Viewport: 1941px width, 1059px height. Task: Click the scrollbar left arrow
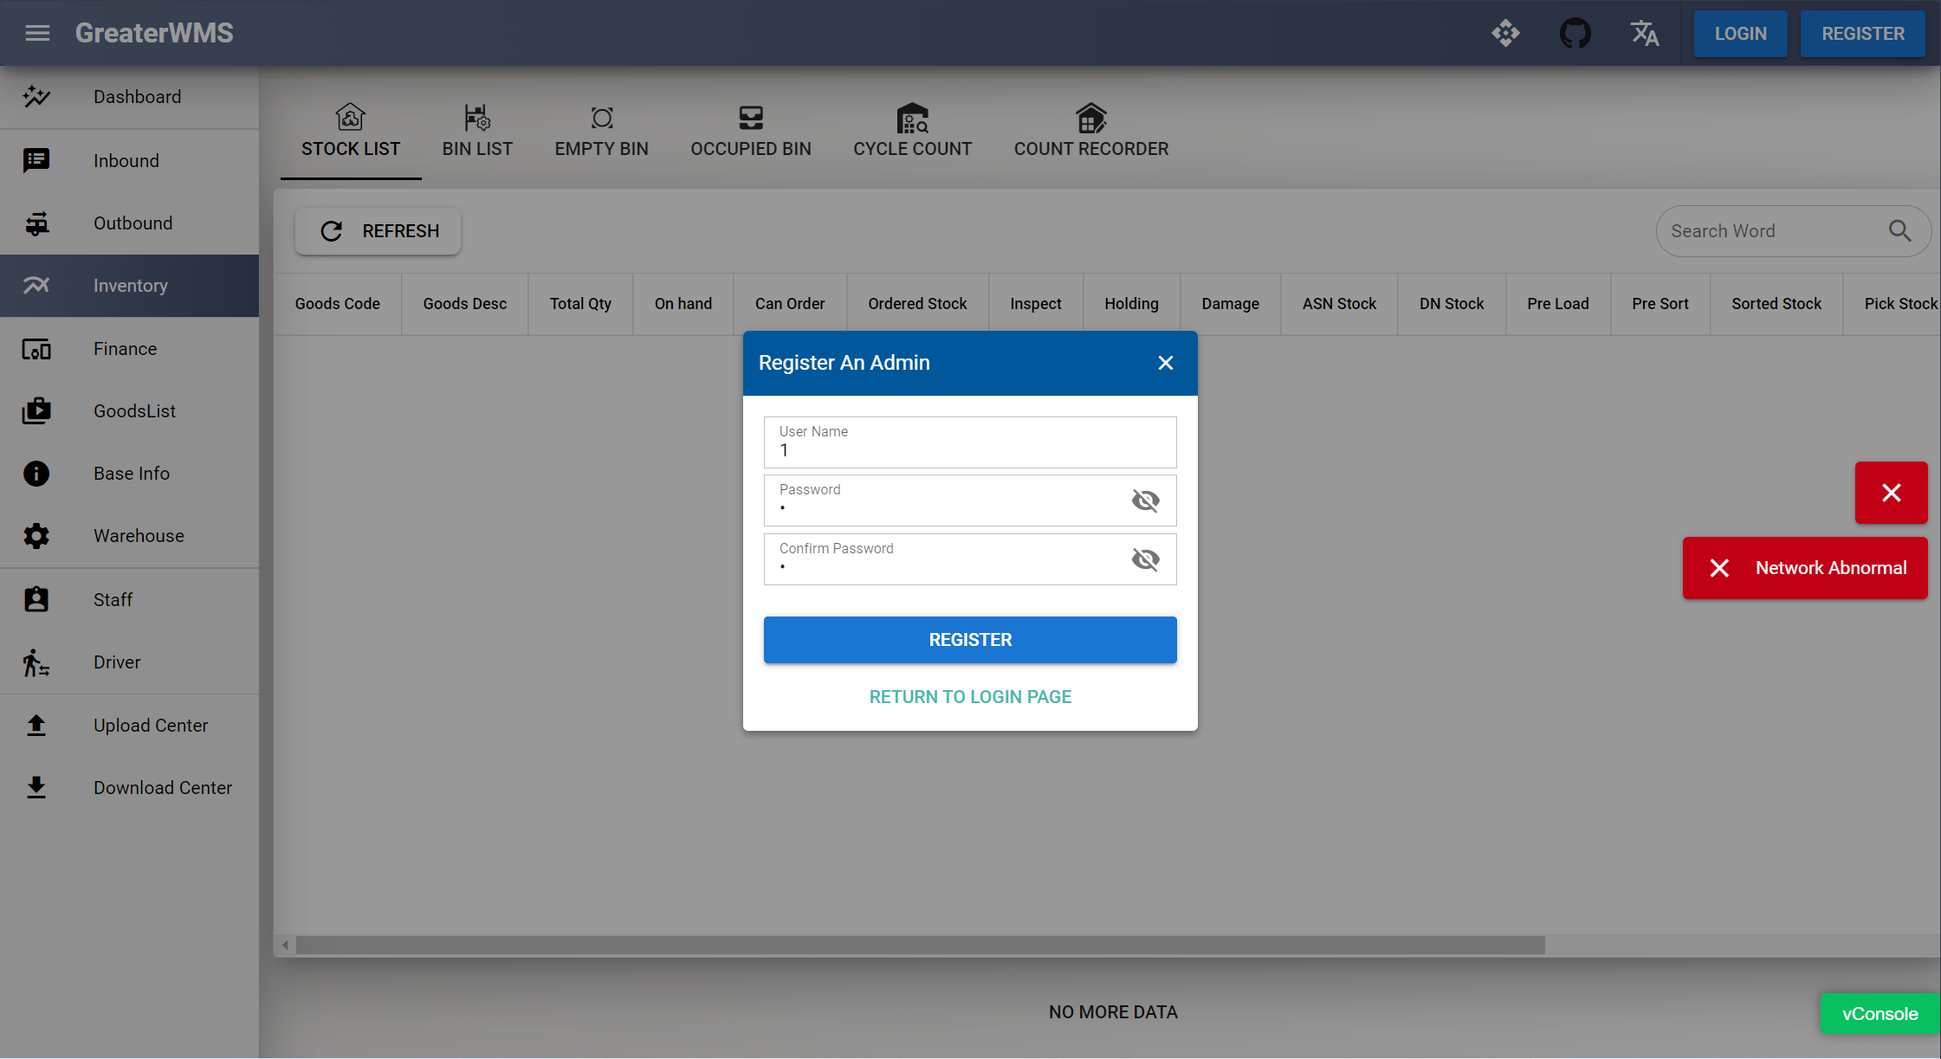(x=285, y=946)
